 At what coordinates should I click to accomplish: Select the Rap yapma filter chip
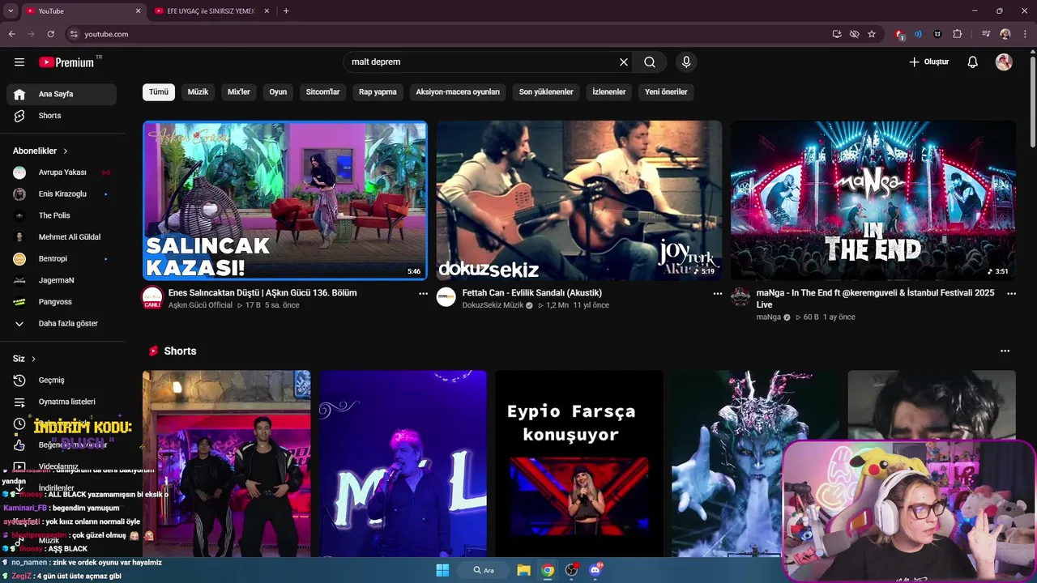[x=378, y=92]
